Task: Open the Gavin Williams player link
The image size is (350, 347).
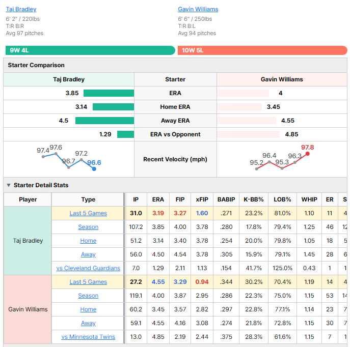Action: click(198, 9)
